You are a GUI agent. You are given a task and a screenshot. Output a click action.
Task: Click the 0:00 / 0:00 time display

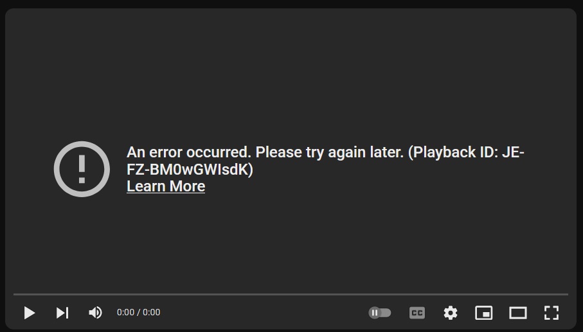point(138,312)
